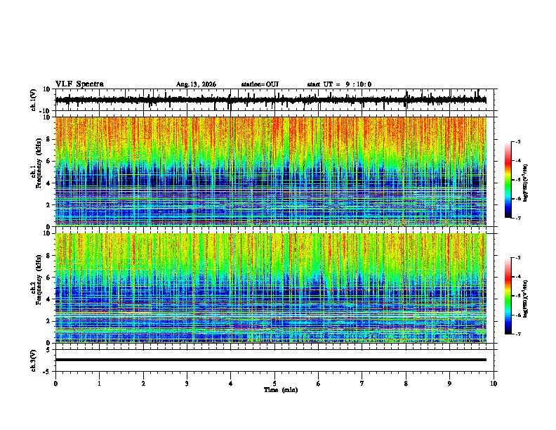This screenshot has height=430, width=556.
Task: Click the 'start UT = 9 : 10: 0' text
Action: [339, 84]
